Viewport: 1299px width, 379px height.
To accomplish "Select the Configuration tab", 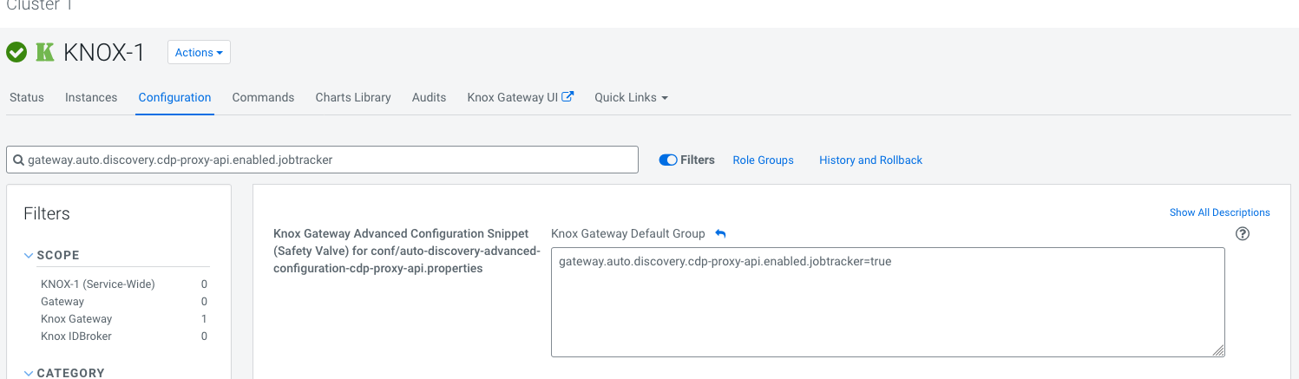I will coord(175,97).
